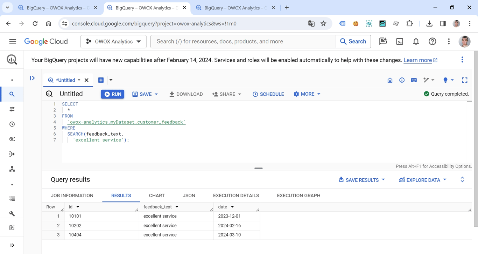Click the cell with id 10202
The image size is (478, 254).
pyautogui.click(x=102, y=226)
